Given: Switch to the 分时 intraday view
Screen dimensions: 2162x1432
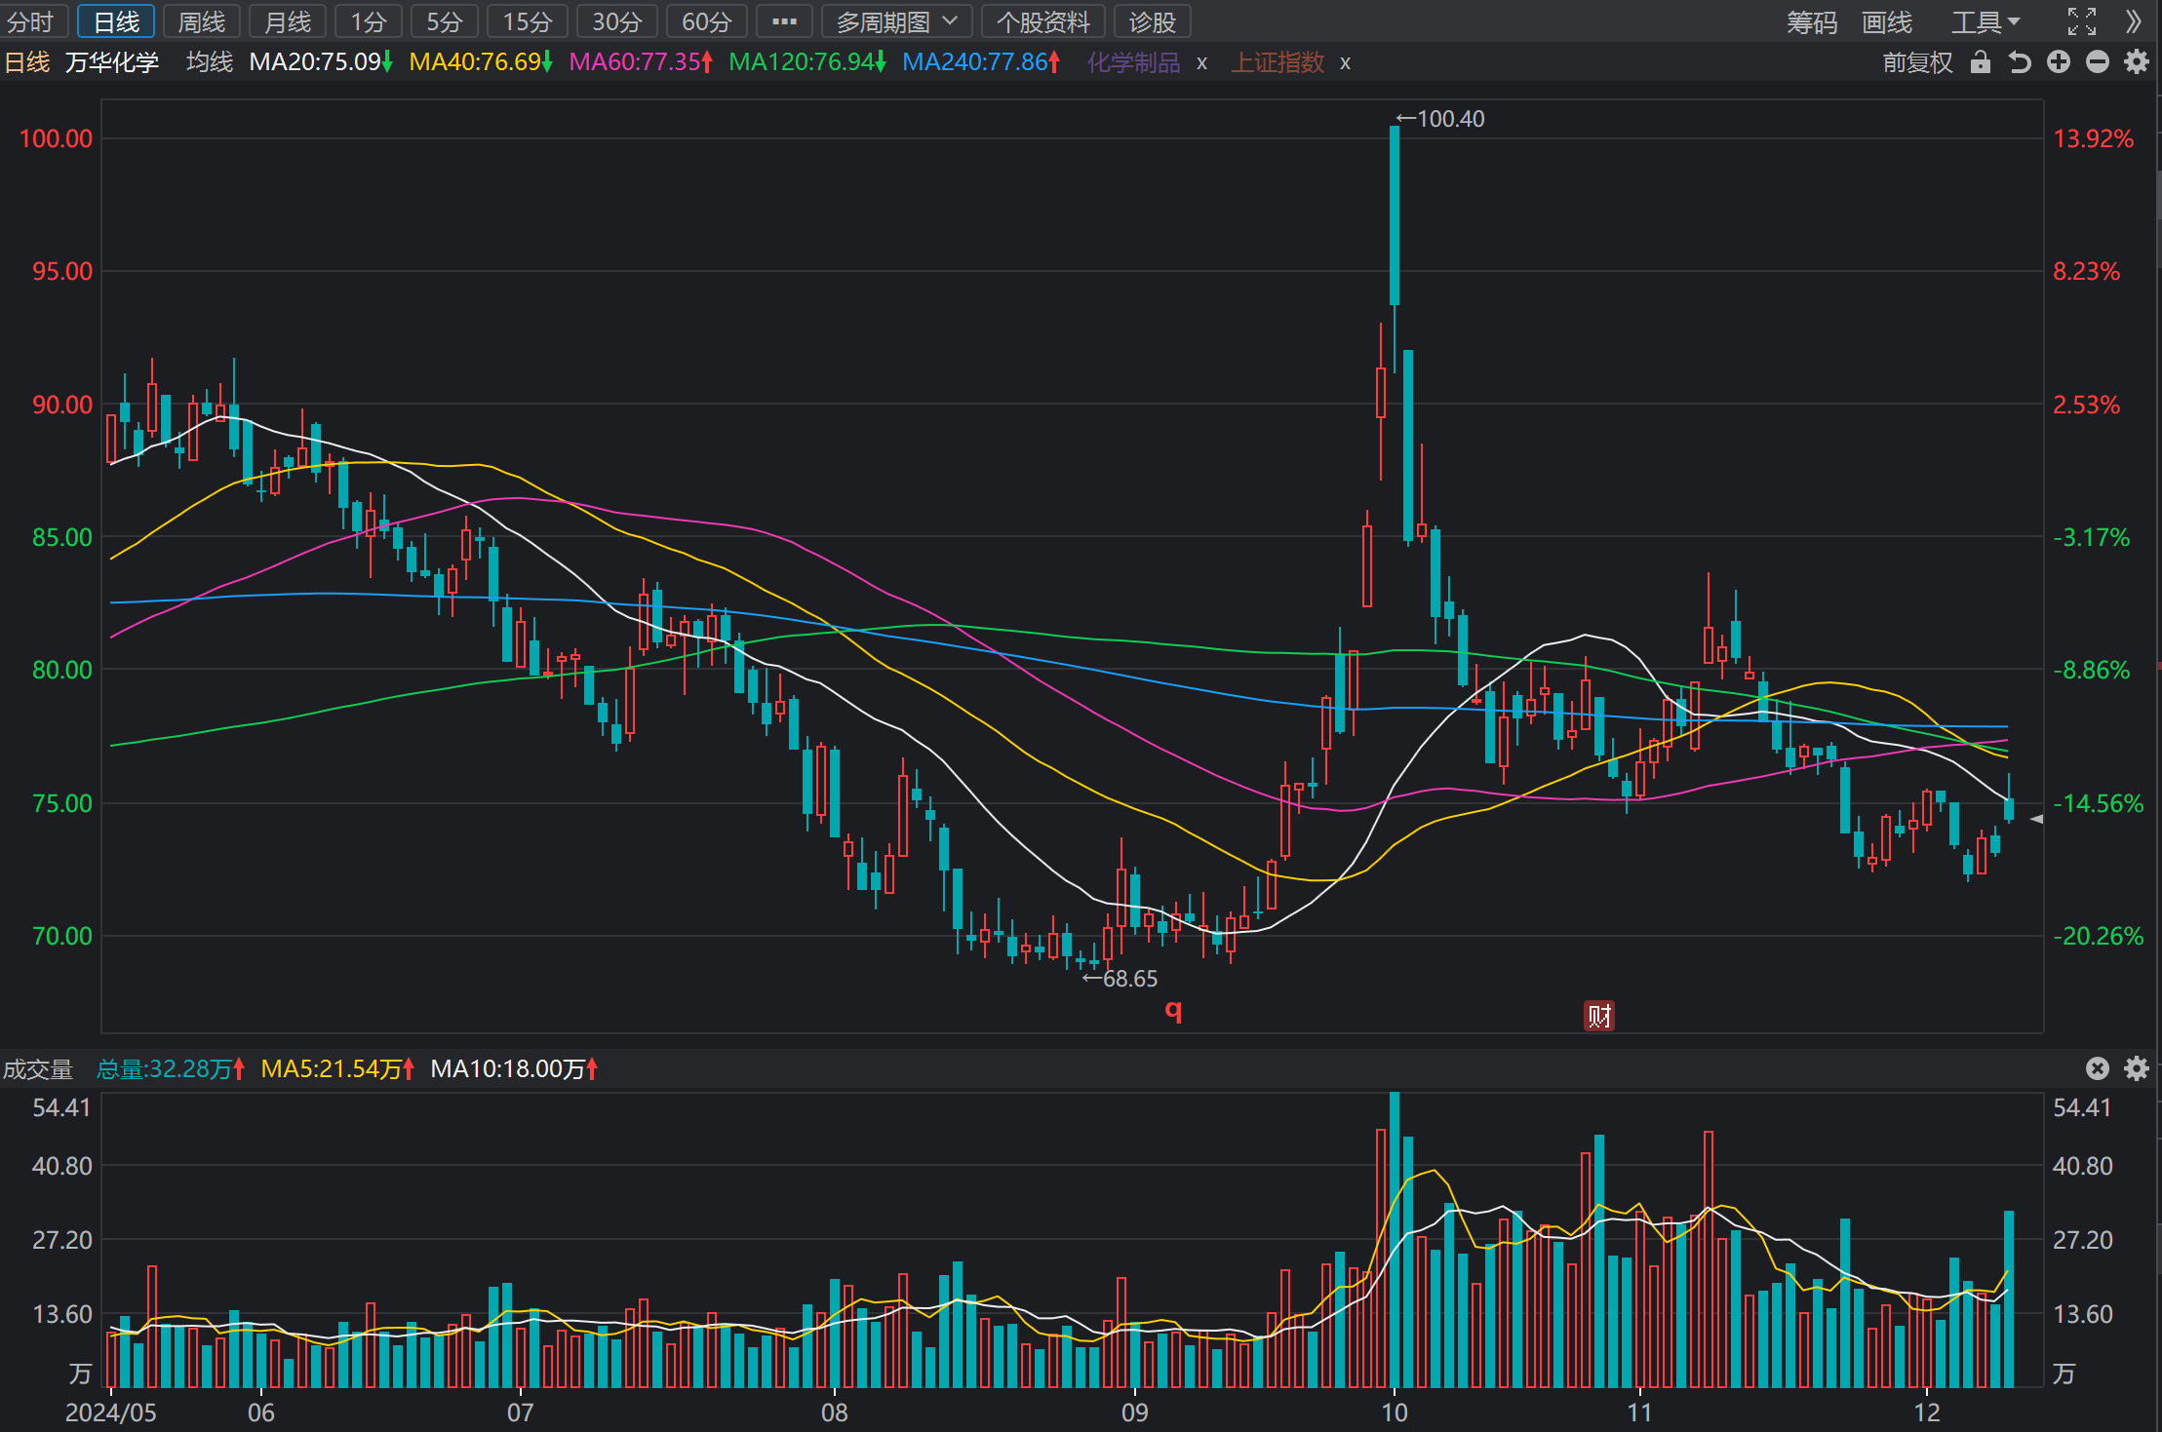Looking at the screenshot, I should (x=31, y=21).
